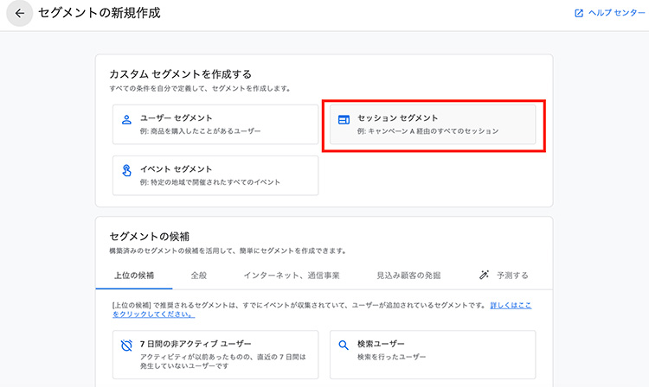649x387 pixels.
Task: Click the text 例: 商品を購入したことがあるユーザー
Action: pyautogui.click(x=201, y=131)
